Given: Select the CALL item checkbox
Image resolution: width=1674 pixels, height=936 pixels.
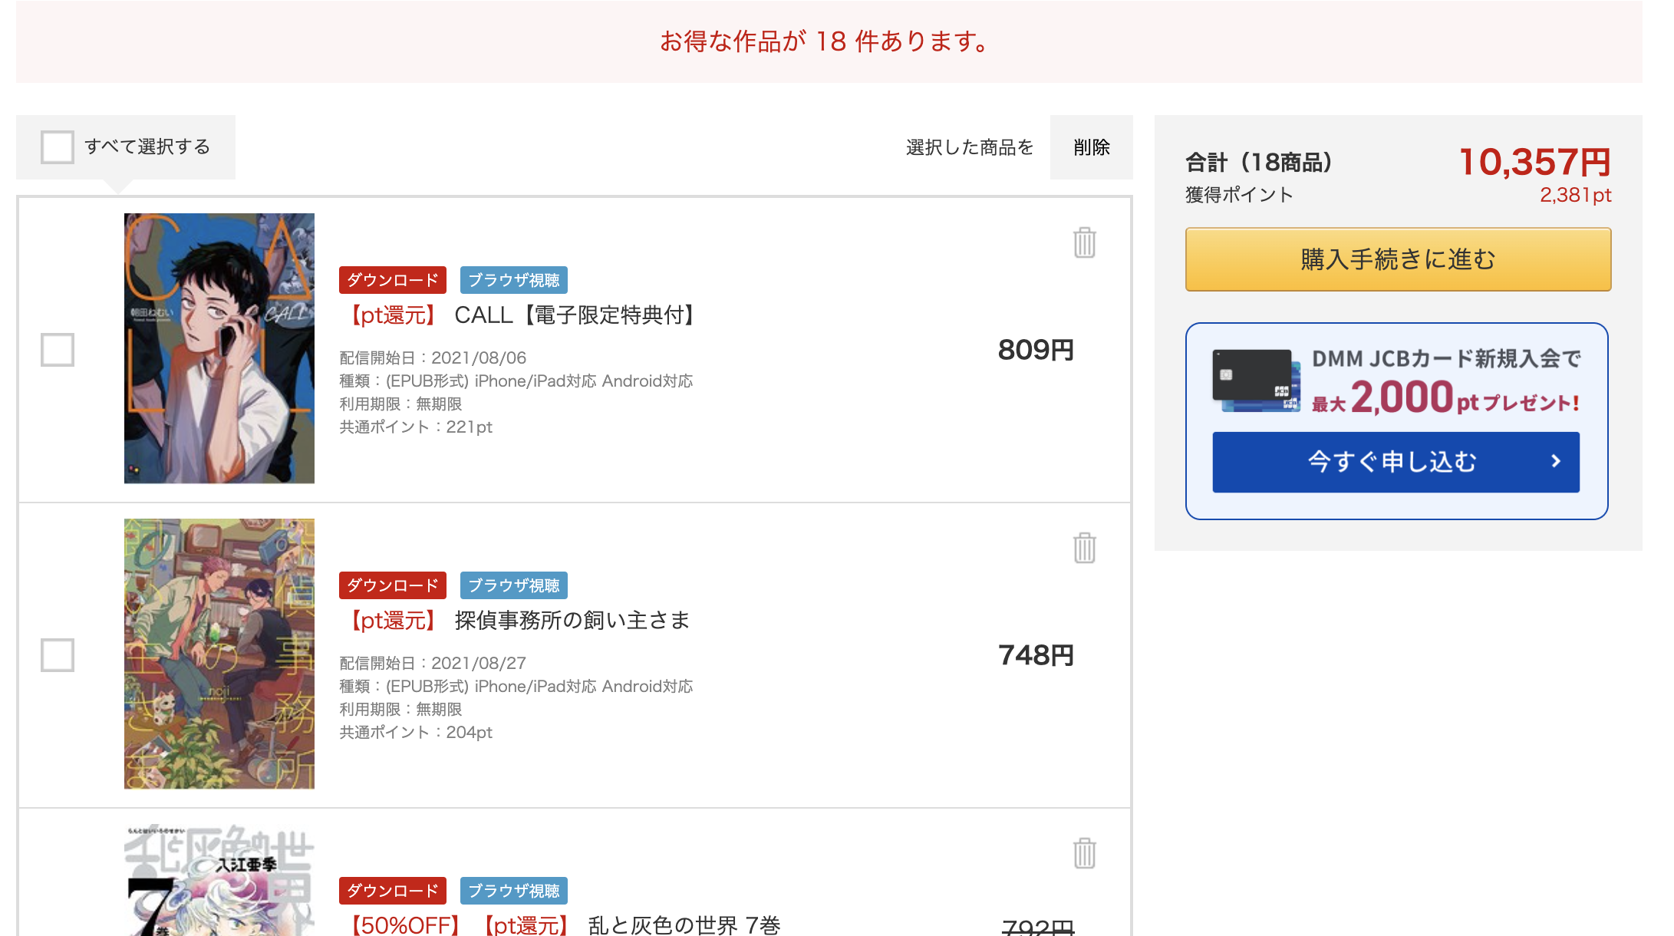Looking at the screenshot, I should click(x=58, y=349).
